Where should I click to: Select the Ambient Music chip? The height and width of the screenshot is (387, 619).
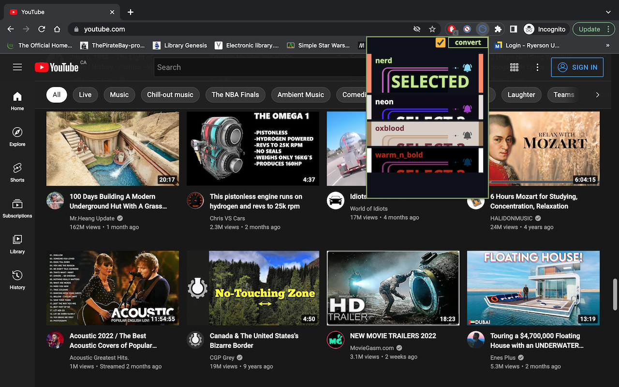301,95
